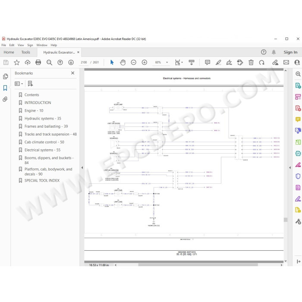The width and height of the screenshot is (302, 302).
Task: Open the Export PDF tool in right pane
Action: click(x=298, y=85)
